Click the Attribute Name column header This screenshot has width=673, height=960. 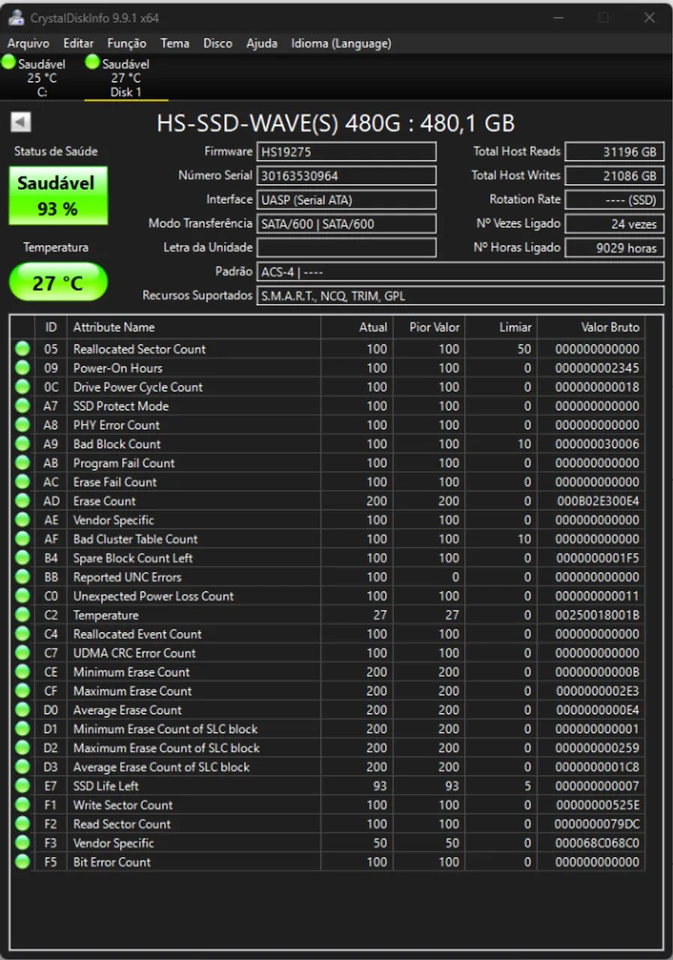coord(194,327)
